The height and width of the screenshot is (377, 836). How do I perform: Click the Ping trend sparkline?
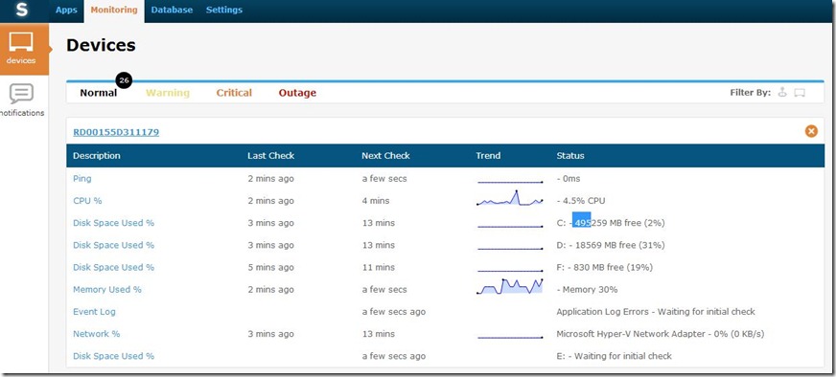[x=510, y=182]
